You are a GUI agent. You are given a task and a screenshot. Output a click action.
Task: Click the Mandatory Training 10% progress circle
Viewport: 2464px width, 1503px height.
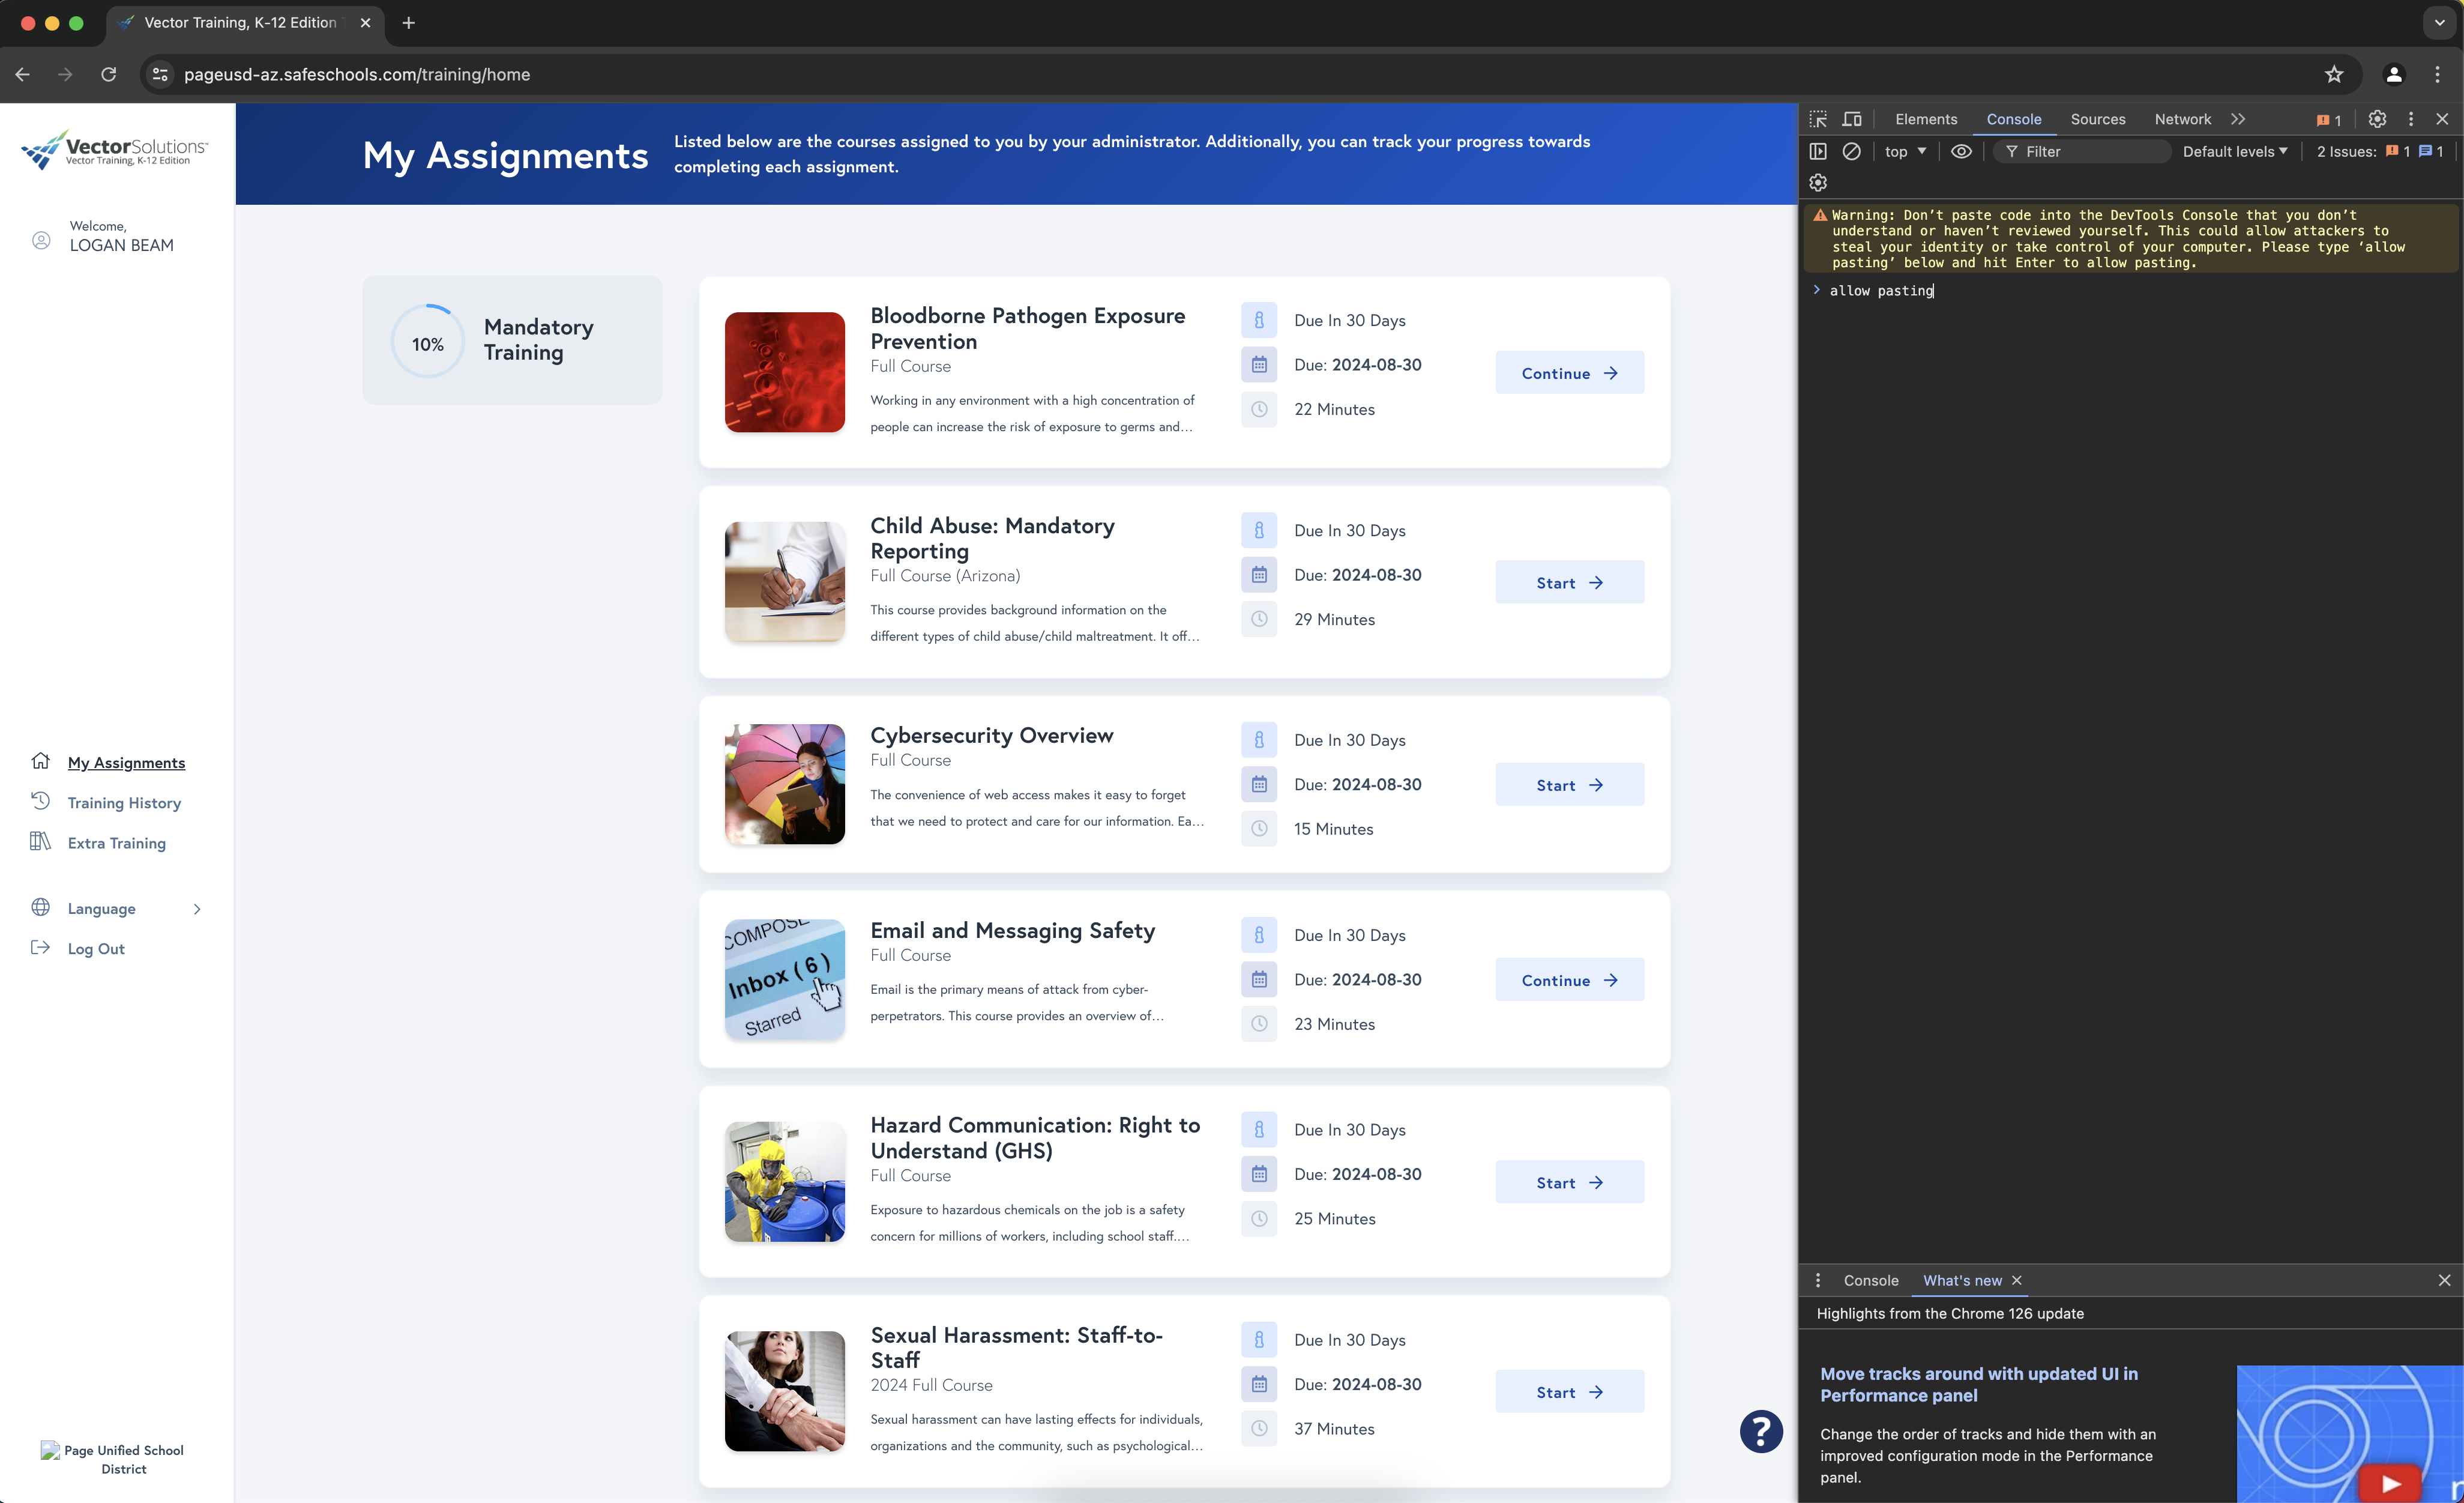[x=428, y=341]
